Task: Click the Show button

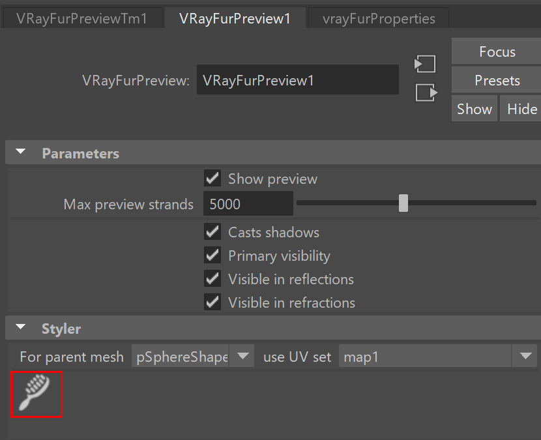Action: tap(475, 109)
